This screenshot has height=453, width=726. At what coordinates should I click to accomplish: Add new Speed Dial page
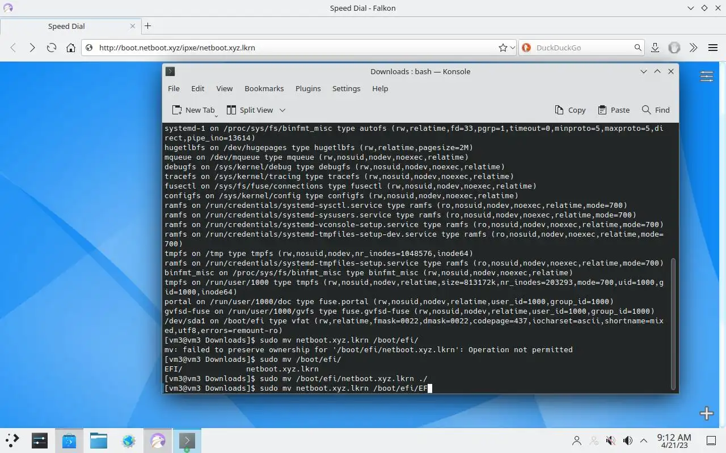(x=706, y=413)
